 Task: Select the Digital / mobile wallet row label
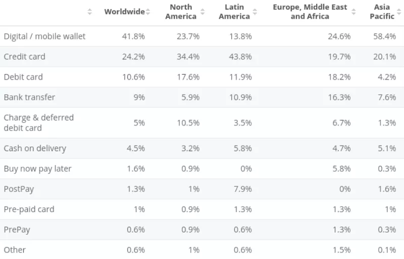click(44, 36)
